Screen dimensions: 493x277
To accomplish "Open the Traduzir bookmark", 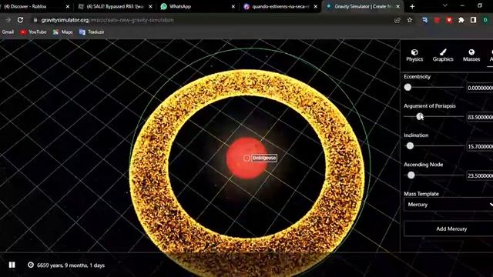I will click(92, 32).
